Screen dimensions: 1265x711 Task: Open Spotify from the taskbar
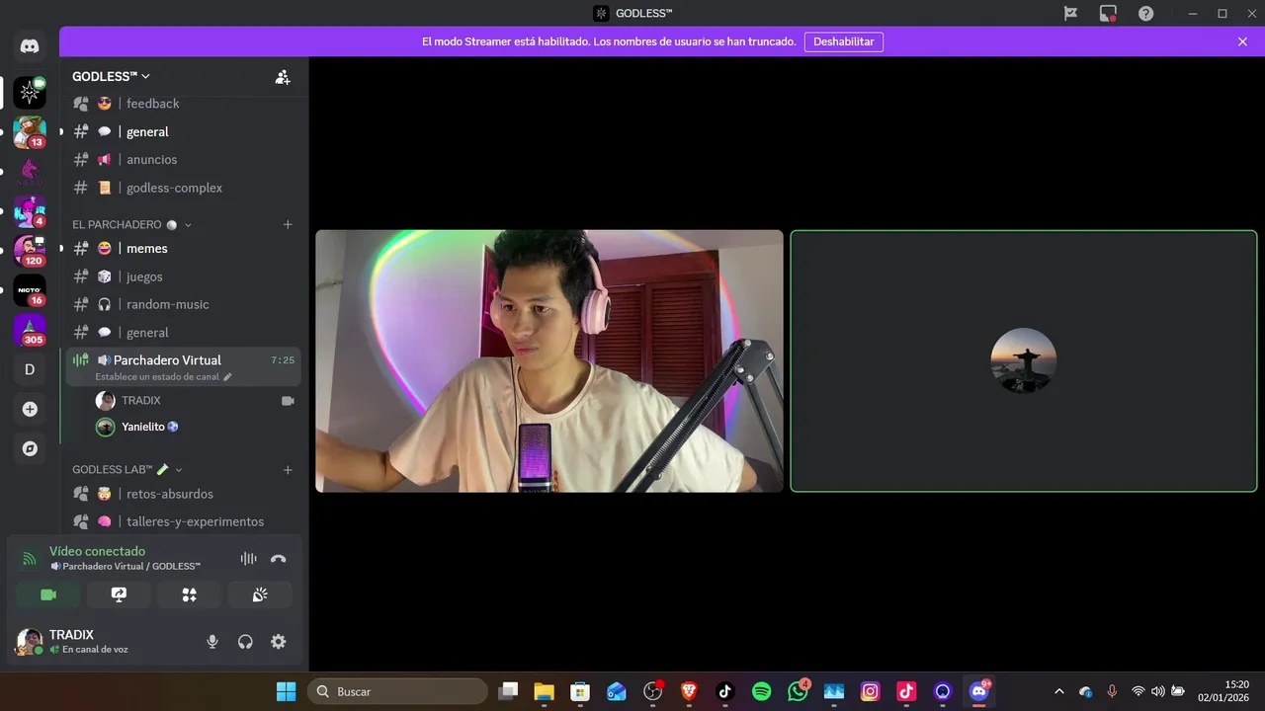pos(761,691)
